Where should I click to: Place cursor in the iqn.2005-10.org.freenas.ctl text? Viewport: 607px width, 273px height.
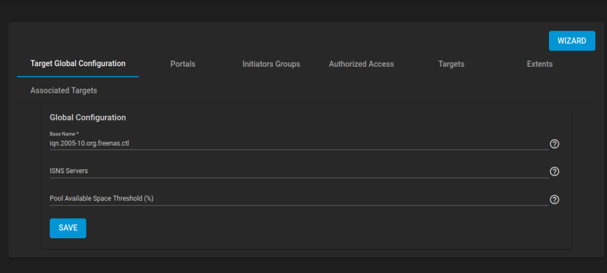pyautogui.click(x=90, y=144)
